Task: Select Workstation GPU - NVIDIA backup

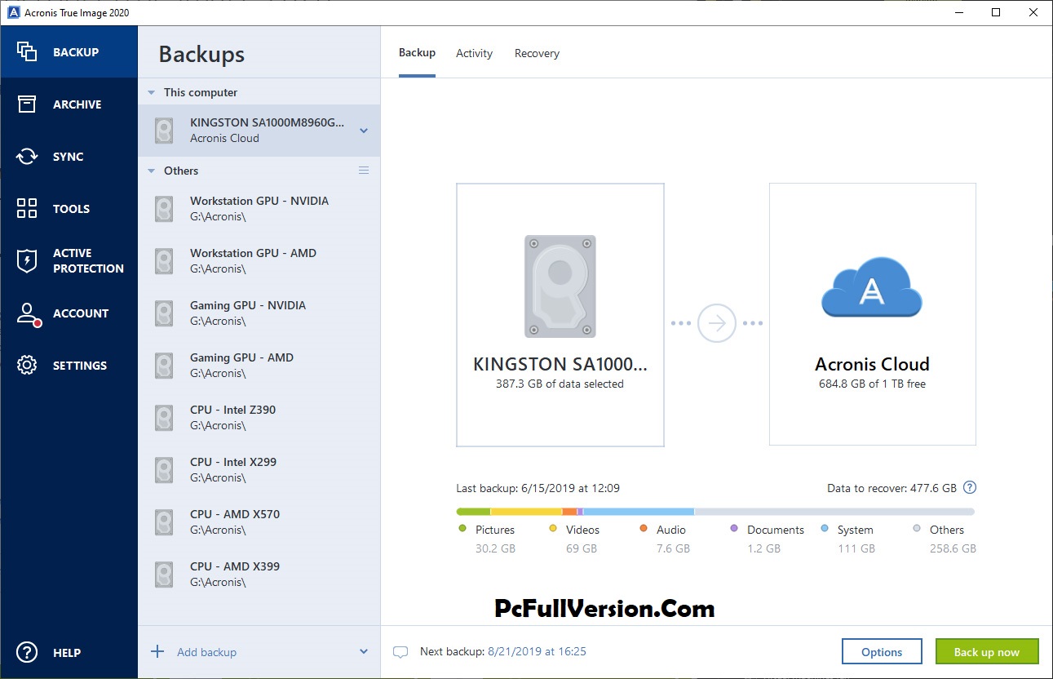Action: coord(259,209)
